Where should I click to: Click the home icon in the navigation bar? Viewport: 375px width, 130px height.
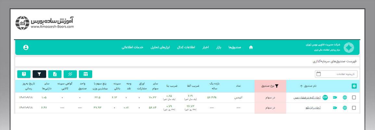[x=251, y=47]
